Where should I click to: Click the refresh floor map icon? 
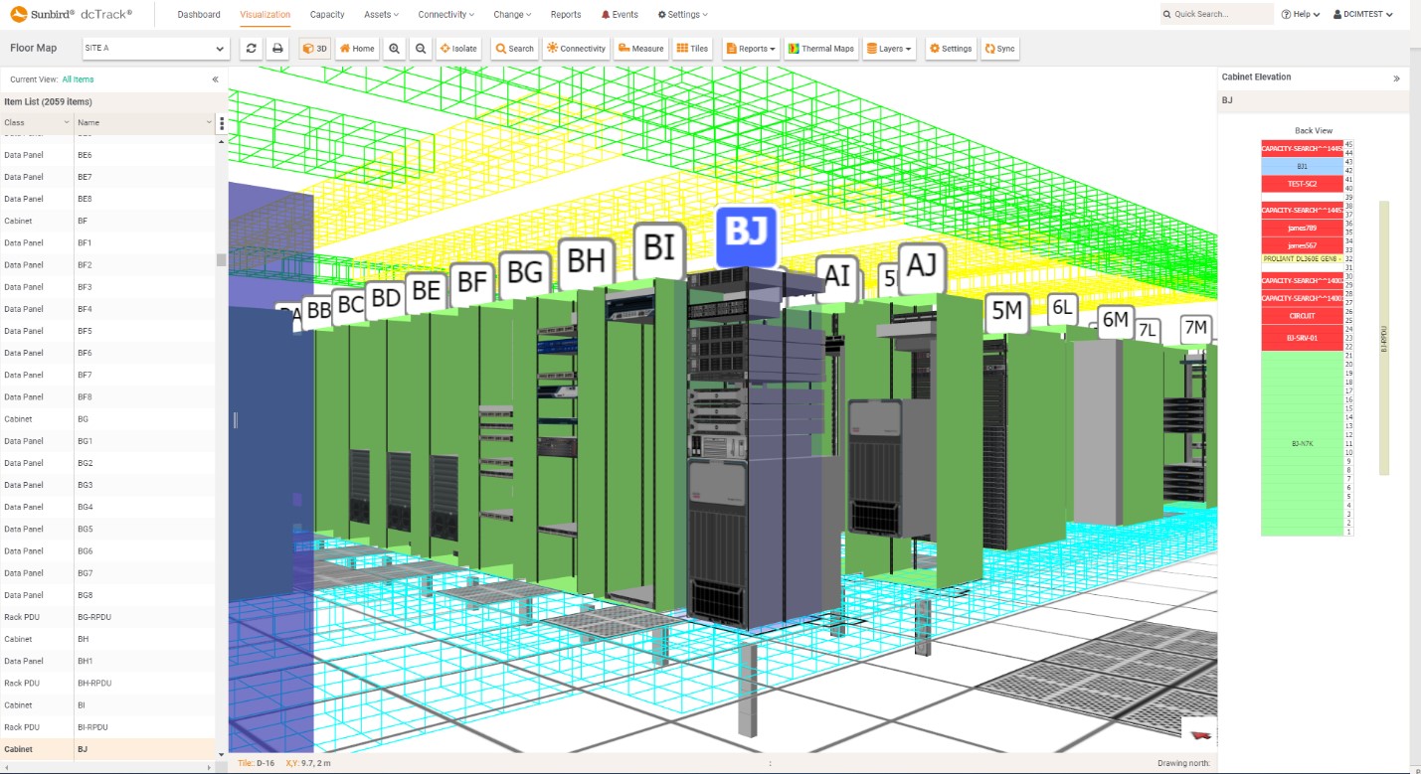coord(252,49)
